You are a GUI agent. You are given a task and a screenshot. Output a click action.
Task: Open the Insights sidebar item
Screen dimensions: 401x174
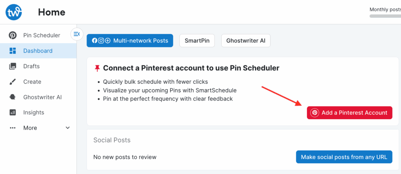34,112
